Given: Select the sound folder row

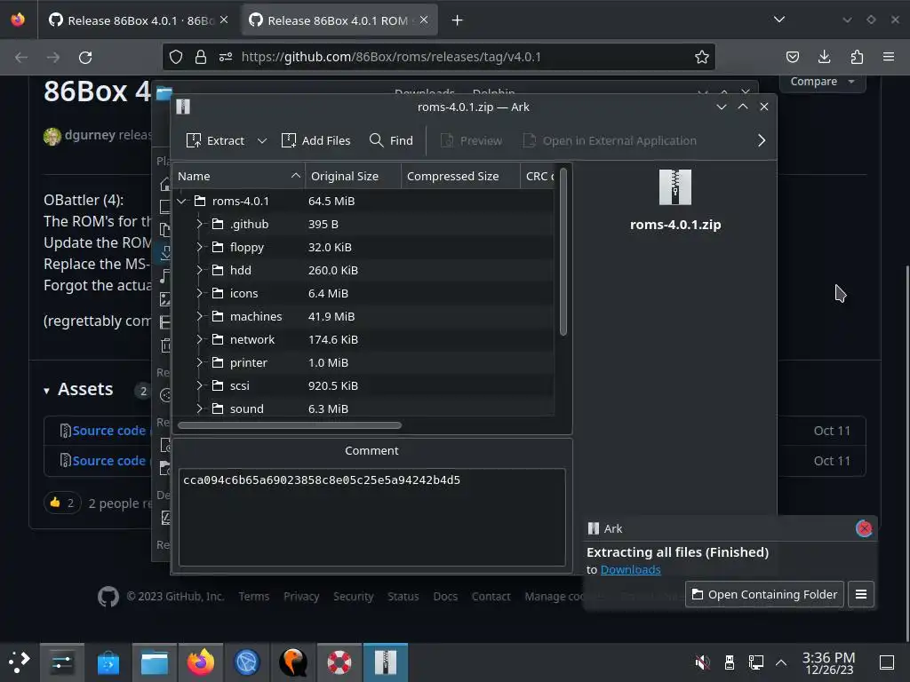Looking at the screenshot, I should coord(363,408).
